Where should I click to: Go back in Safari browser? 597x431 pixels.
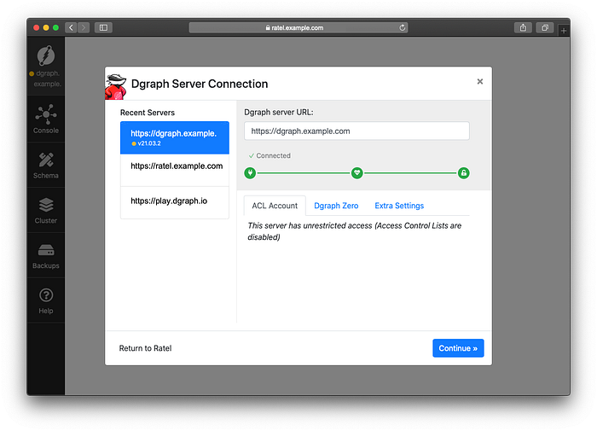point(71,27)
